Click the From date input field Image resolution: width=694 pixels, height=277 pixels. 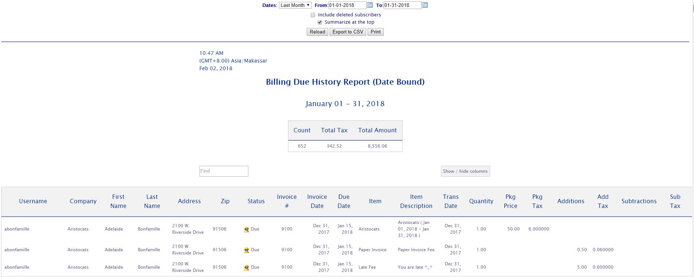point(347,5)
